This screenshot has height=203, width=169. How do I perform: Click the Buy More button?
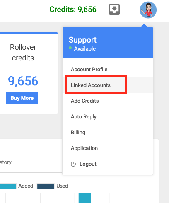pyautogui.click(x=22, y=98)
